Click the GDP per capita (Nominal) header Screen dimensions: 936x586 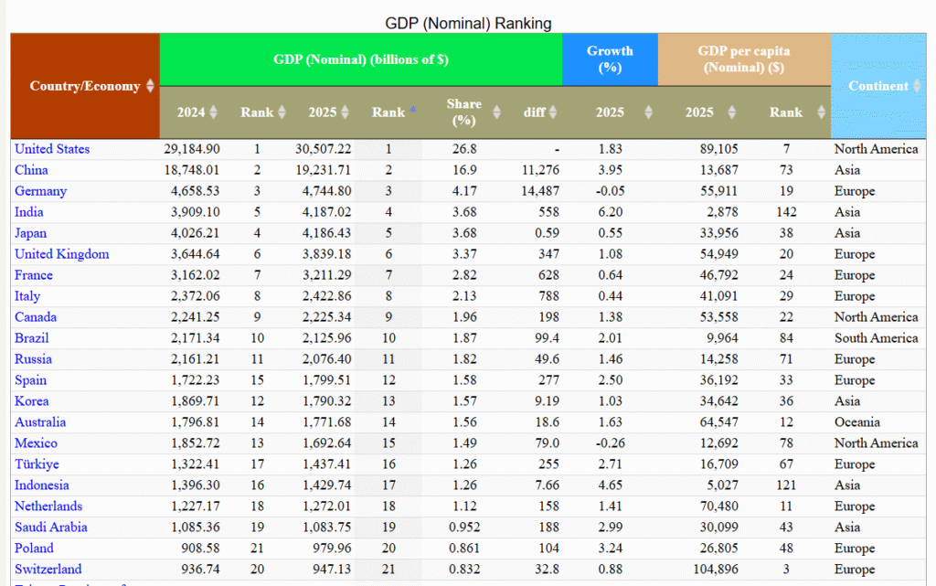744,59
